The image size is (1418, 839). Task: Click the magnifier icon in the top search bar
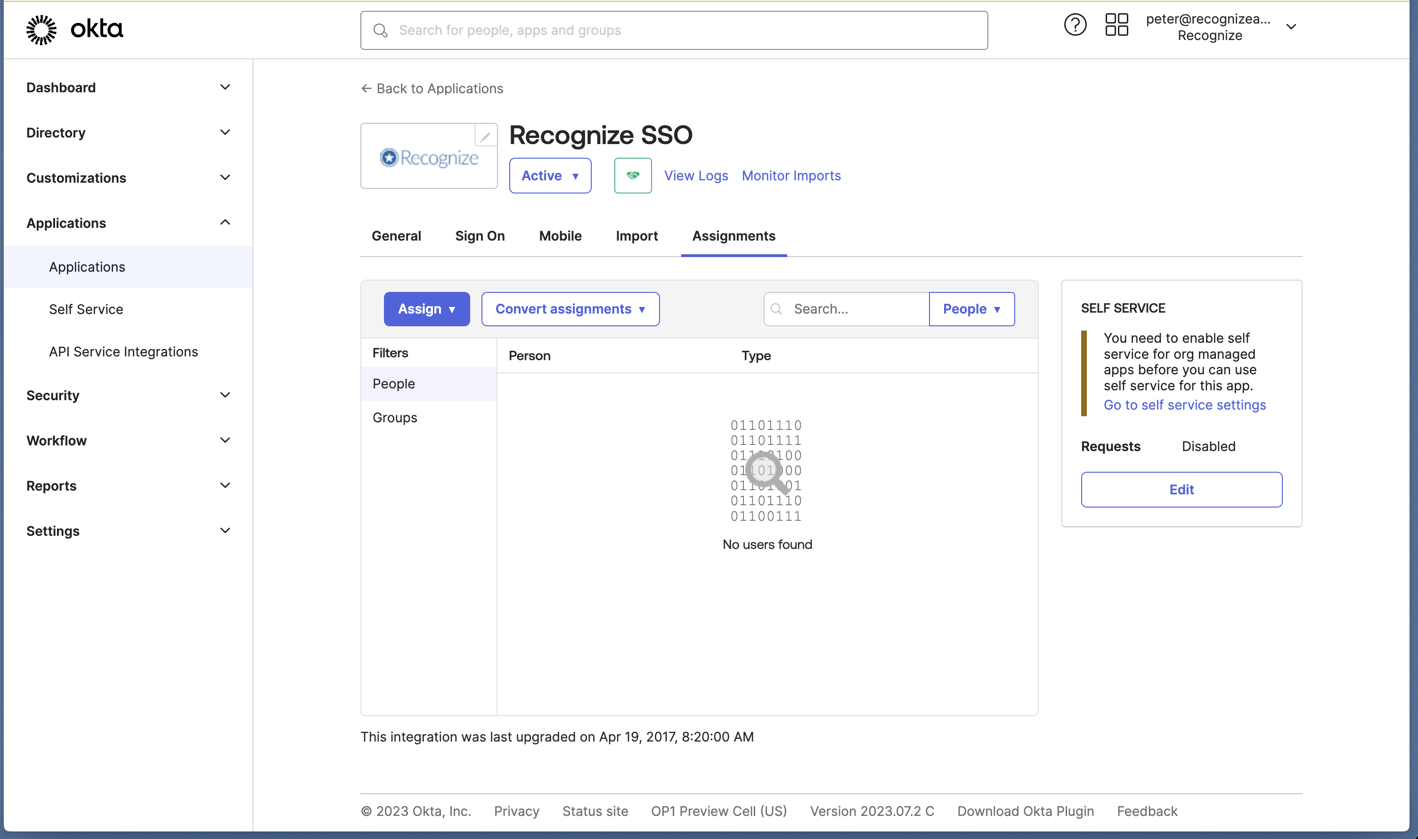pyautogui.click(x=381, y=31)
